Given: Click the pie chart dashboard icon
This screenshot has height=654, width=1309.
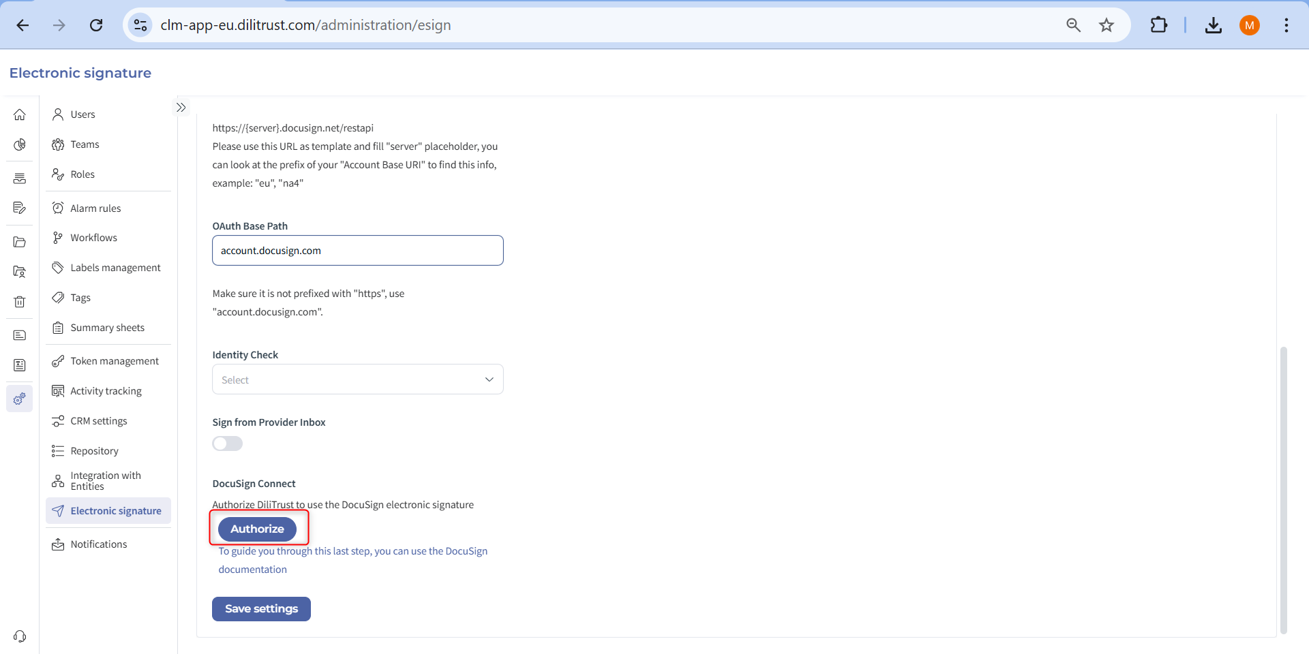Looking at the screenshot, I should coord(20,144).
